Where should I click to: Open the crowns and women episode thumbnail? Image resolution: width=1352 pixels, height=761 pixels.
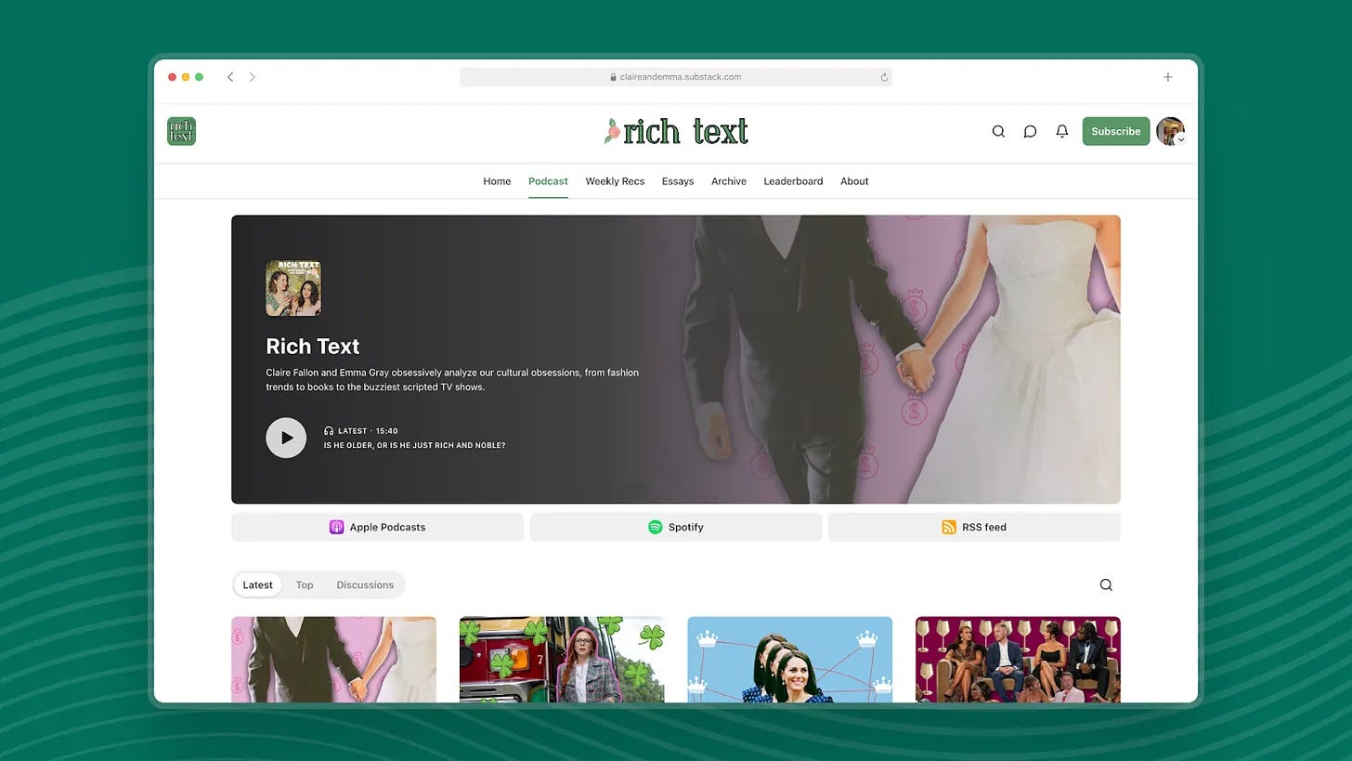click(790, 660)
